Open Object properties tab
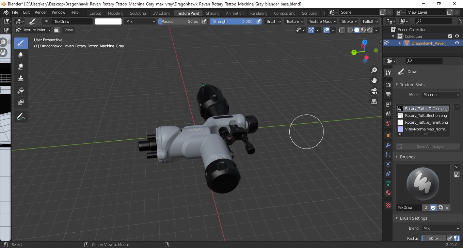Image resolution: width=463 pixels, height=248 pixels. [x=388, y=136]
